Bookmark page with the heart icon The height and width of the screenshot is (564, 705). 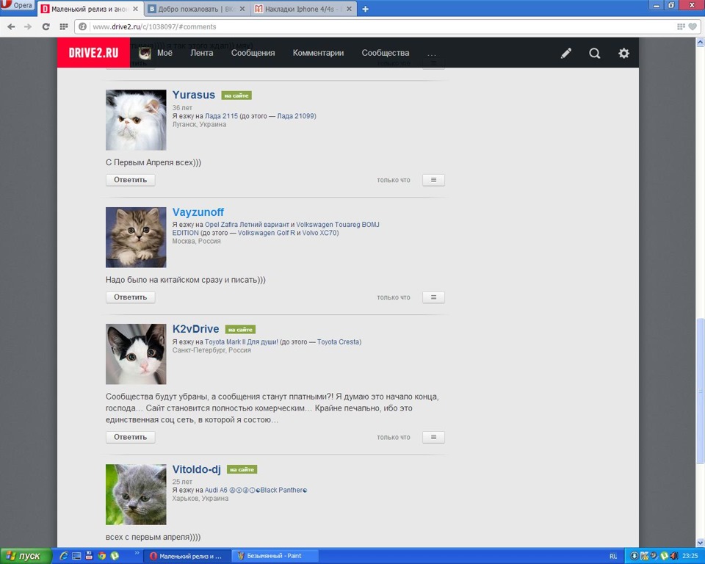tap(693, 26)
